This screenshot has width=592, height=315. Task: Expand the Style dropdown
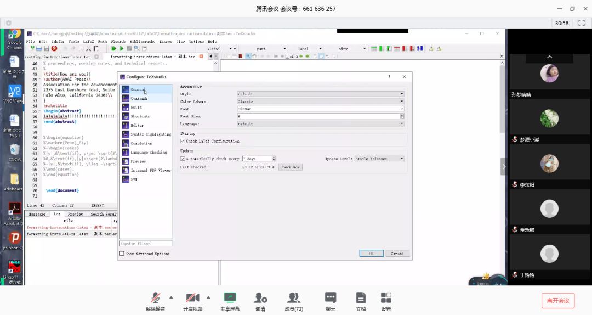[320, 94]
